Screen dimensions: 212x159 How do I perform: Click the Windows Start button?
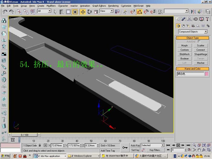(5, 156)
